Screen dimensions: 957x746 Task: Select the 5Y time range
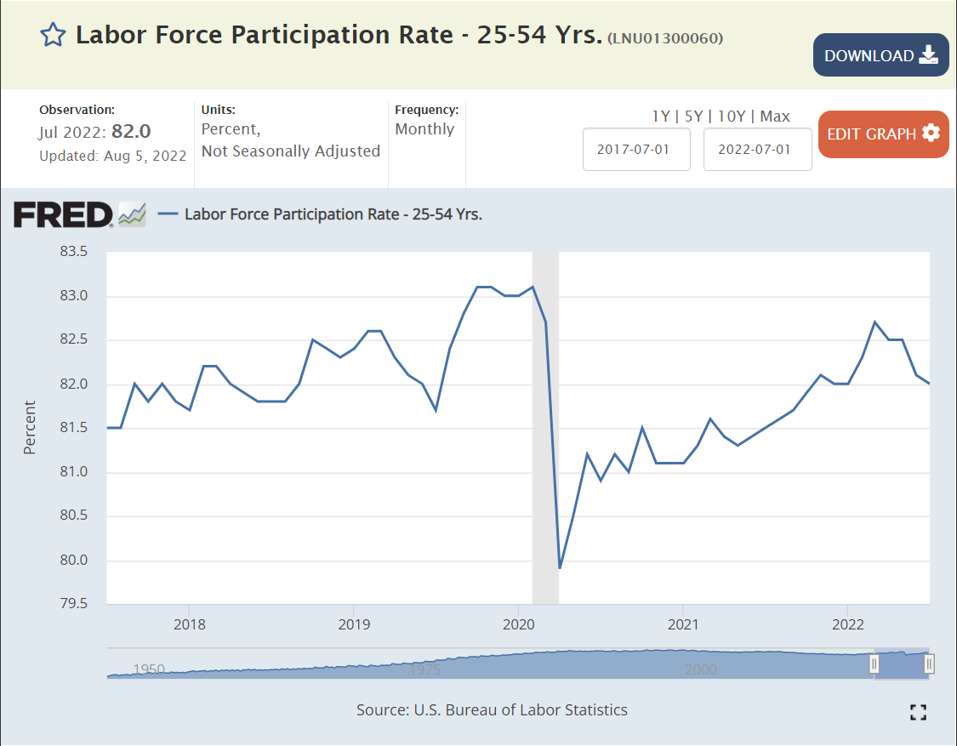click(x=693, y=117)
